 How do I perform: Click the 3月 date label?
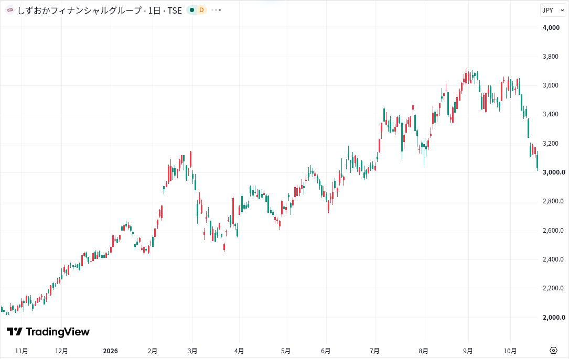click(x=192, y=351)
